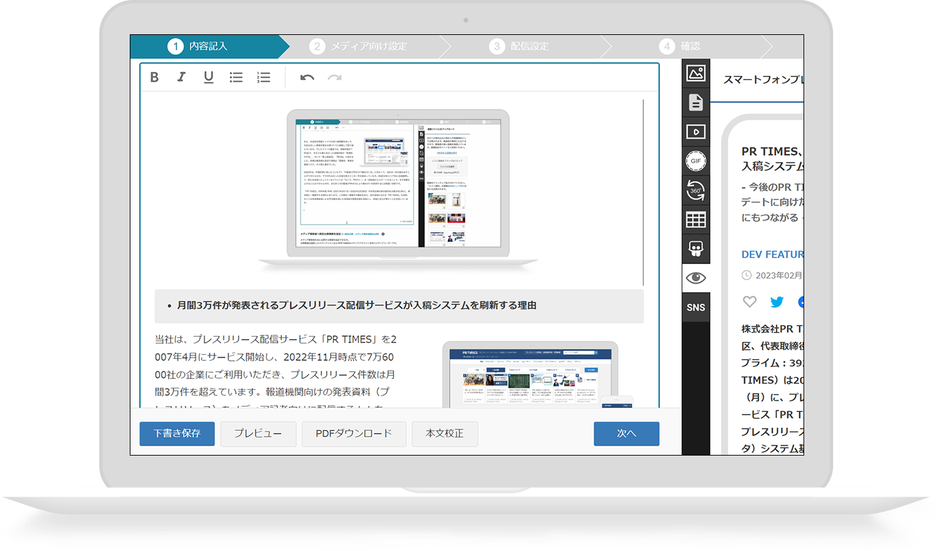Open the table insert panel
The height and width of the screenshot is (551, 940).
(695, 220)
